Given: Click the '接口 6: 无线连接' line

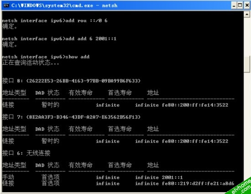Looking at the screenshot, I should pyautogui.click(x=26, y=153).
